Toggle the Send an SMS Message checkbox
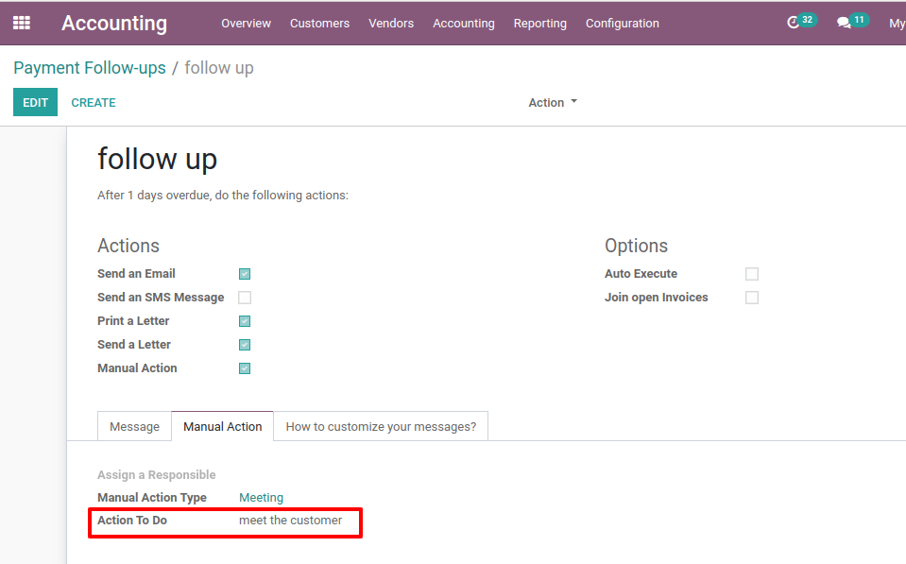 point(245,298)
